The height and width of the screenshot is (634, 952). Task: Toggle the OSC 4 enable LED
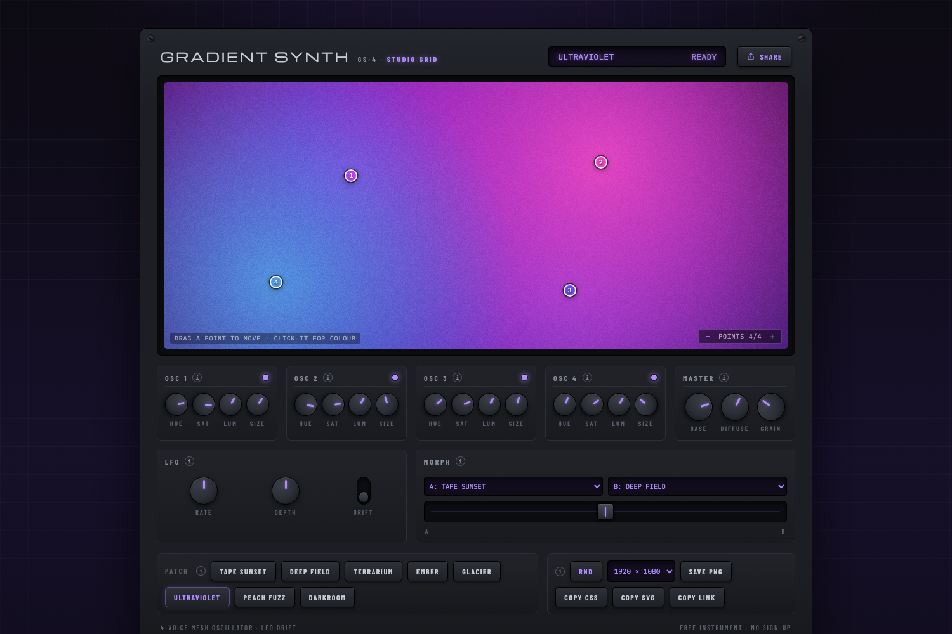point(654,378)
